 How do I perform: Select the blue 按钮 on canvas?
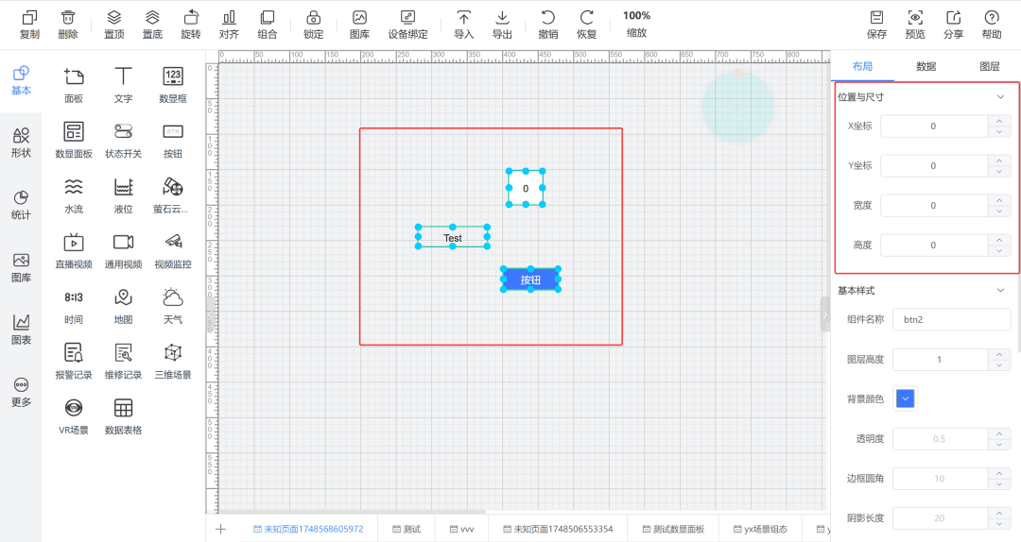[530, 279]
